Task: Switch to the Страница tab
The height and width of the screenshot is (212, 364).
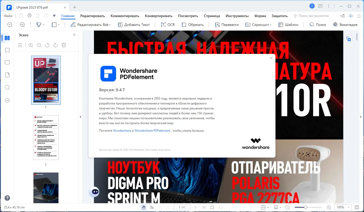Action: click(212, 16)
